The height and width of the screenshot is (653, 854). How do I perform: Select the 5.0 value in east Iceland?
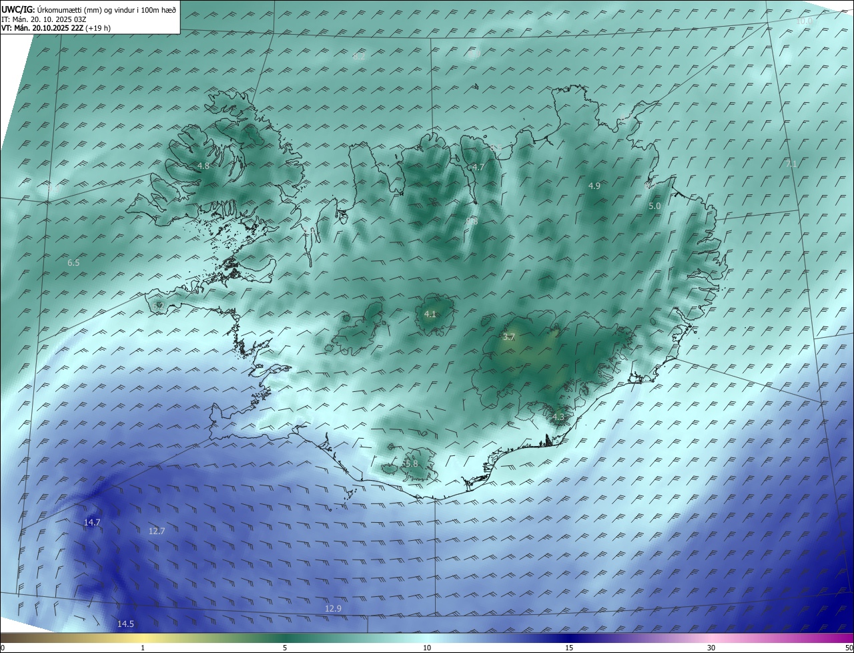click(655, 206)
